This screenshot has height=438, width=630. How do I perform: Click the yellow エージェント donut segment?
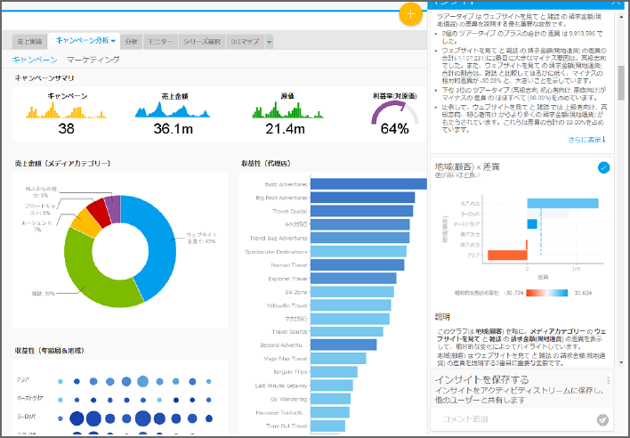click(85, 223)
